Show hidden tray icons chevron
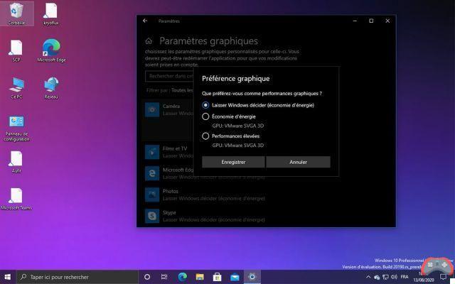Screen dimensions: 455x284 (368, 277)
